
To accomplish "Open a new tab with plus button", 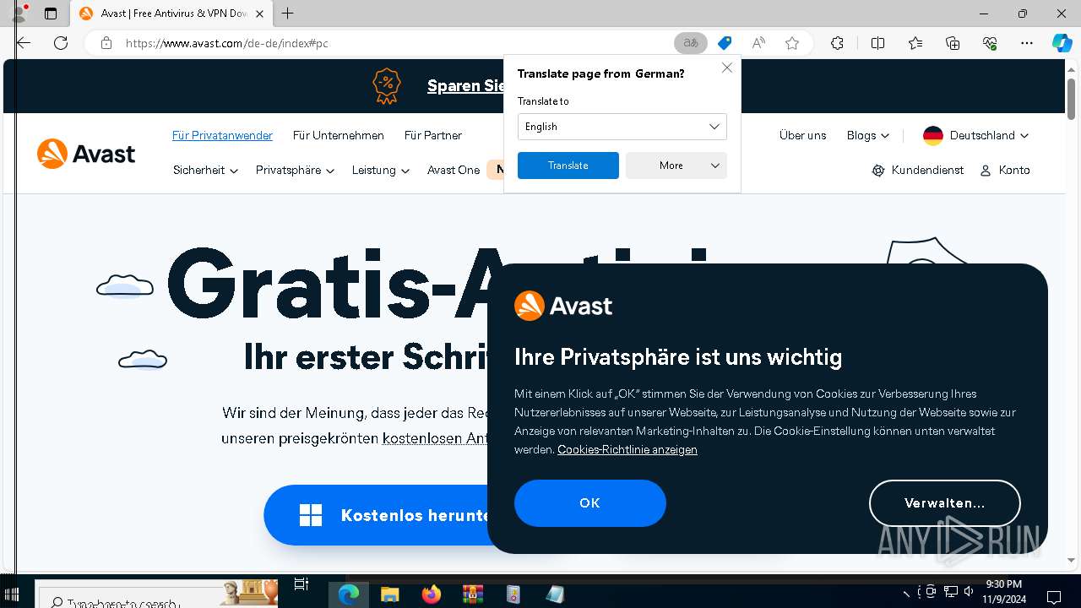I will [x=288, y=14].
